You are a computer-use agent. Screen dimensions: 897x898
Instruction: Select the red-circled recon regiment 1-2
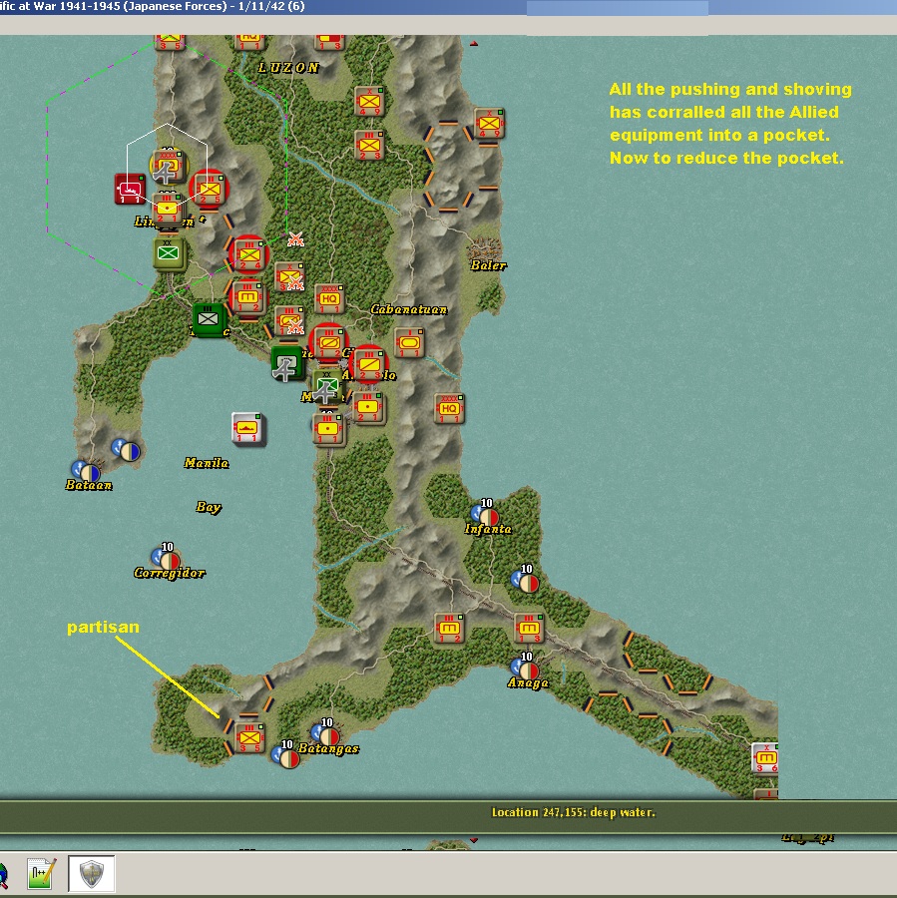pos(328,342)
